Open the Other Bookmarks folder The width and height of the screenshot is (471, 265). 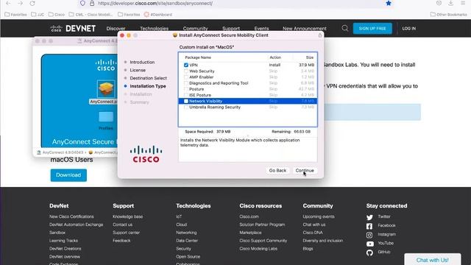448,15
